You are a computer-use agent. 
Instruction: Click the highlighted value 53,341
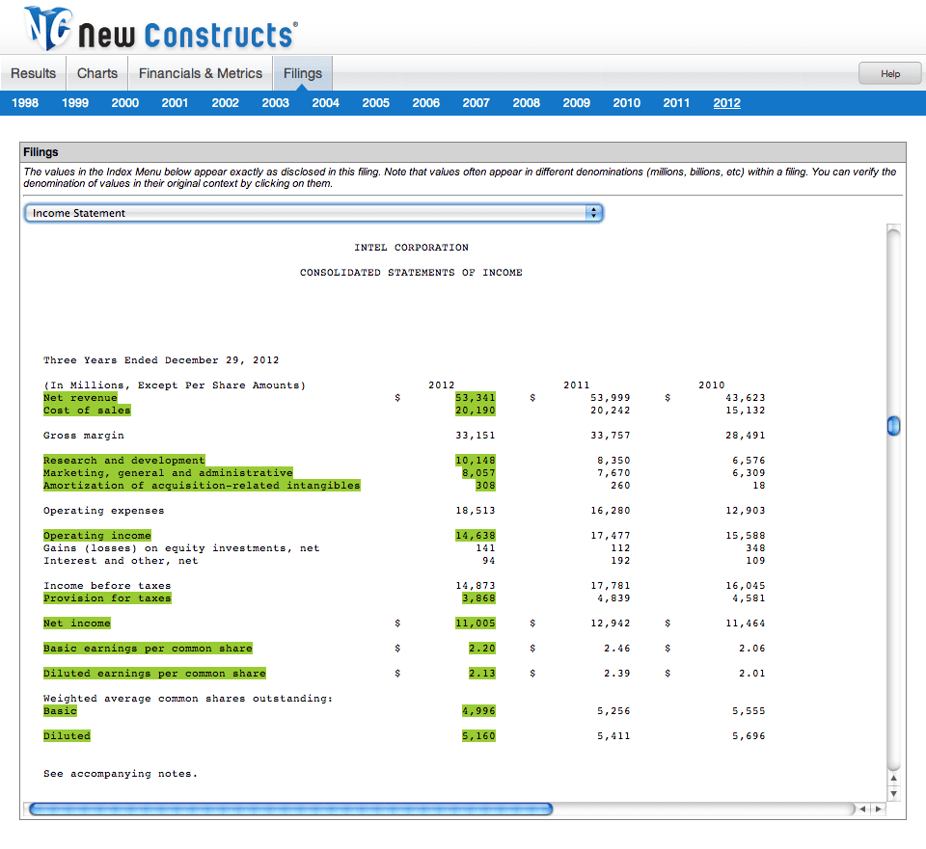tap(476, 398)
